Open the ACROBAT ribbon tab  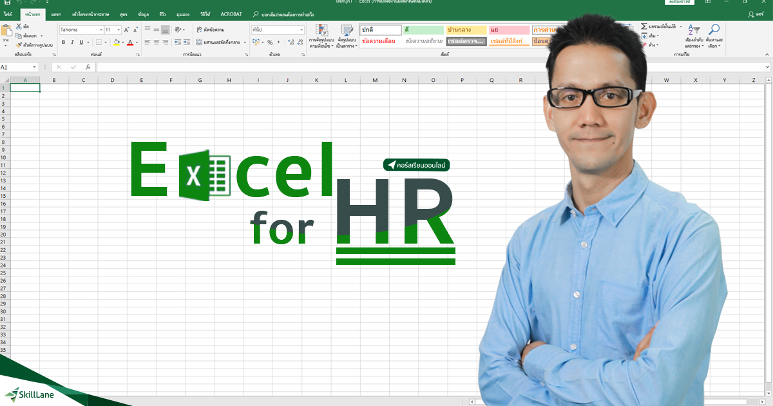pyautogui.click(x=231, y=14)
